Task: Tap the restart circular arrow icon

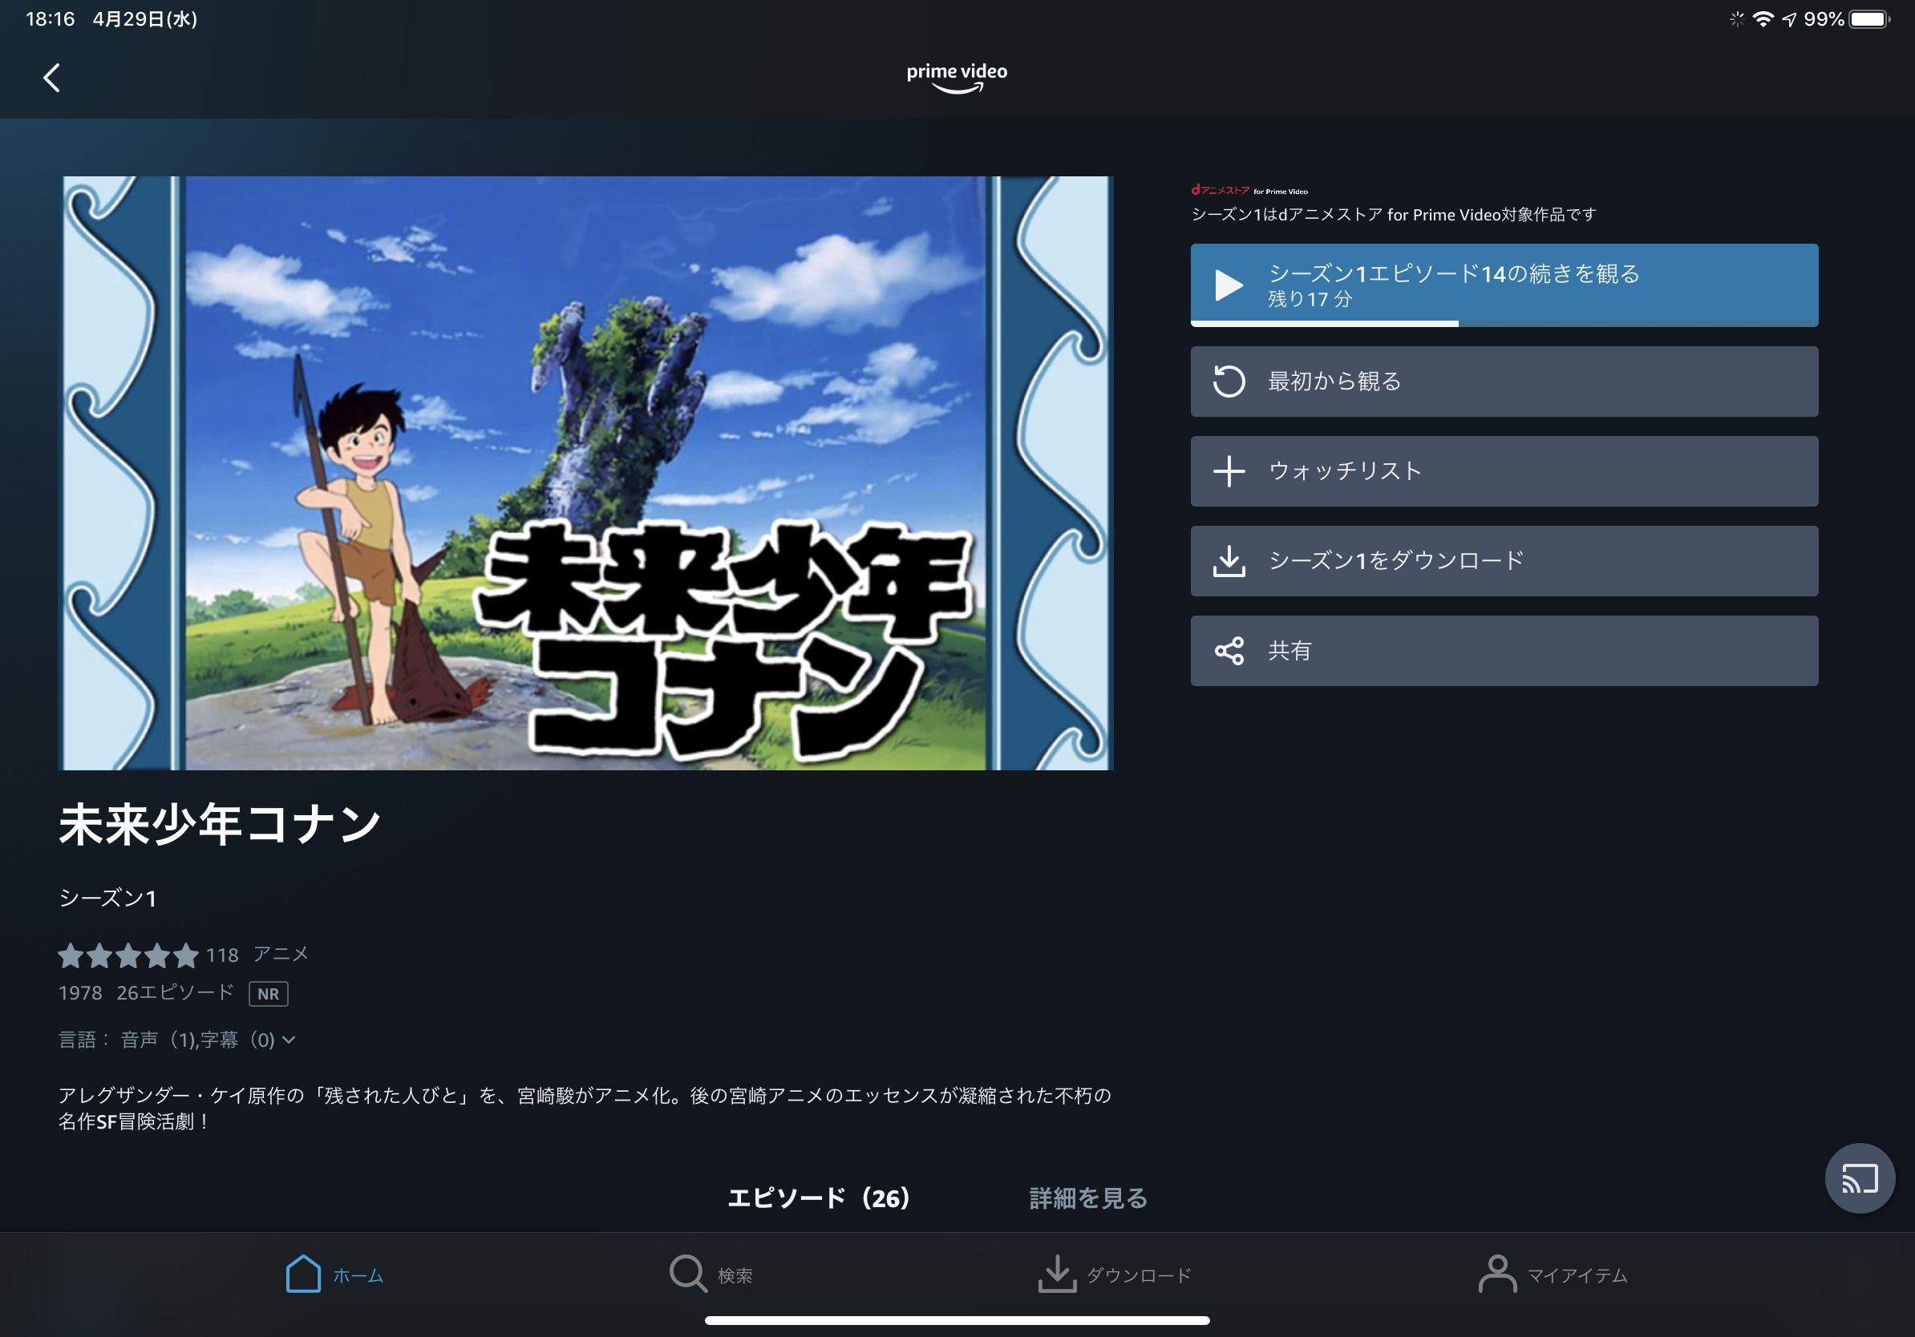Action: (x=1229, y=382)
